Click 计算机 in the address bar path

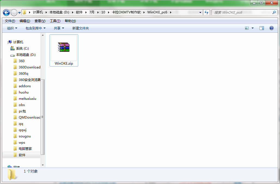point(38,12)
